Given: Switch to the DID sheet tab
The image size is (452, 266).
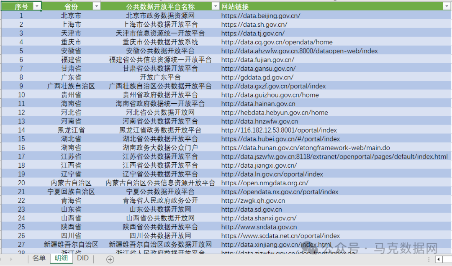Looking at the screenshot, I should [x=82, y=258].
